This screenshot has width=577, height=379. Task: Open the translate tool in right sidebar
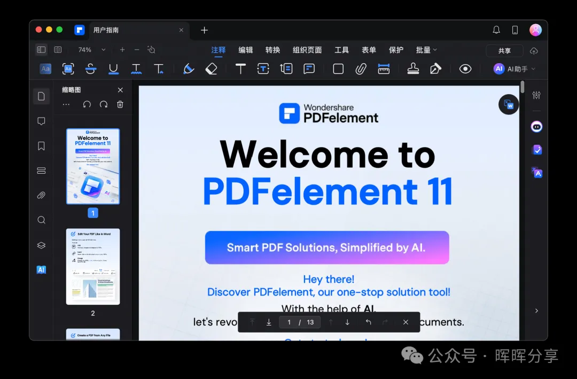point(536,172)
